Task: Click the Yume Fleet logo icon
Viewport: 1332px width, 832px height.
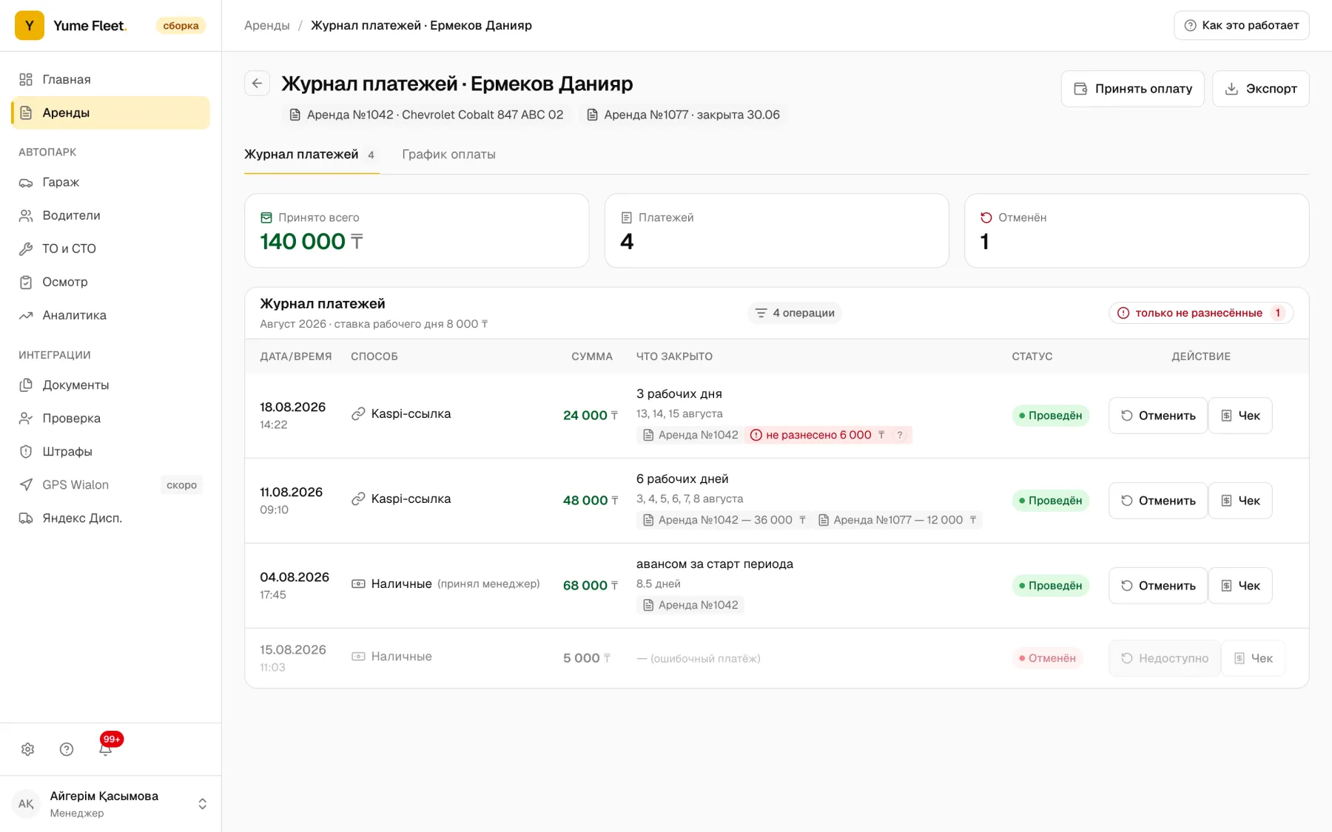Action: click(30, 26)
